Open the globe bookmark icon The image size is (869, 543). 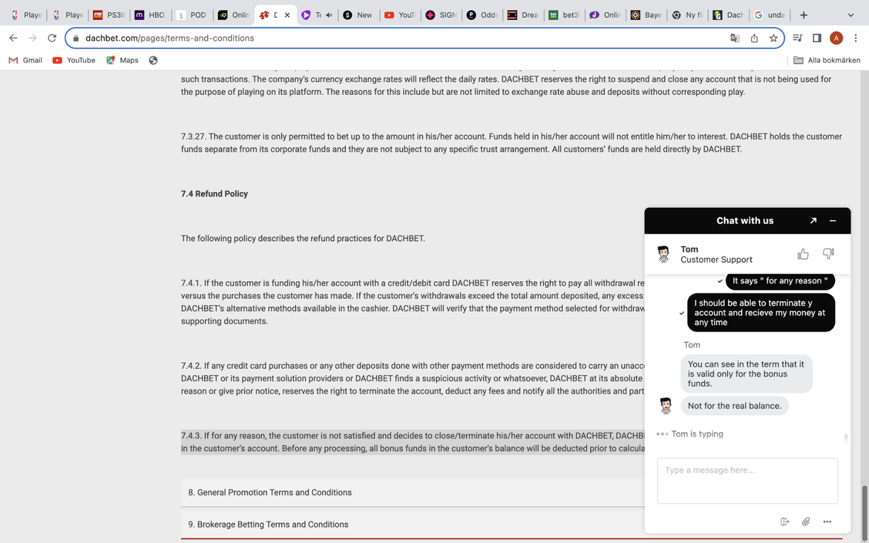click(153, 60)
